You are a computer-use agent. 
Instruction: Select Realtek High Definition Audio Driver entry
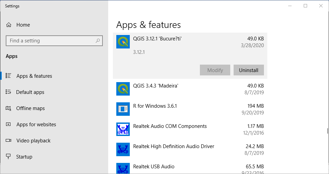190,149
